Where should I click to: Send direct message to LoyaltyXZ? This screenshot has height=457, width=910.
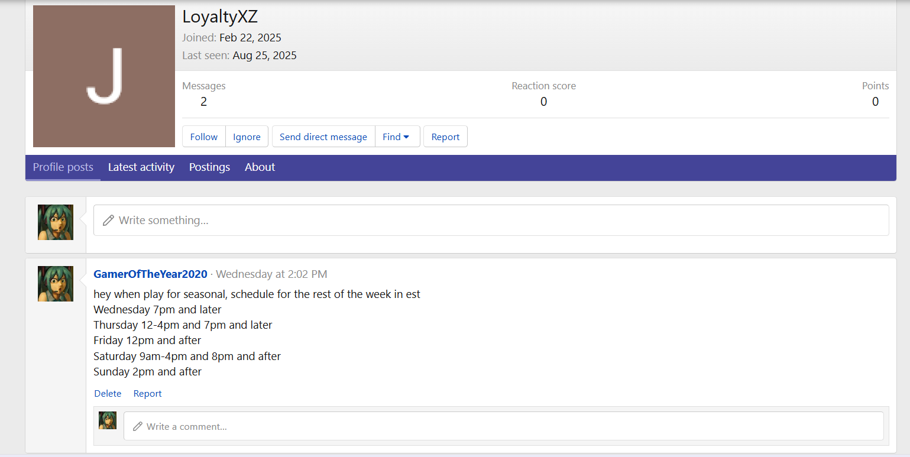323,137
